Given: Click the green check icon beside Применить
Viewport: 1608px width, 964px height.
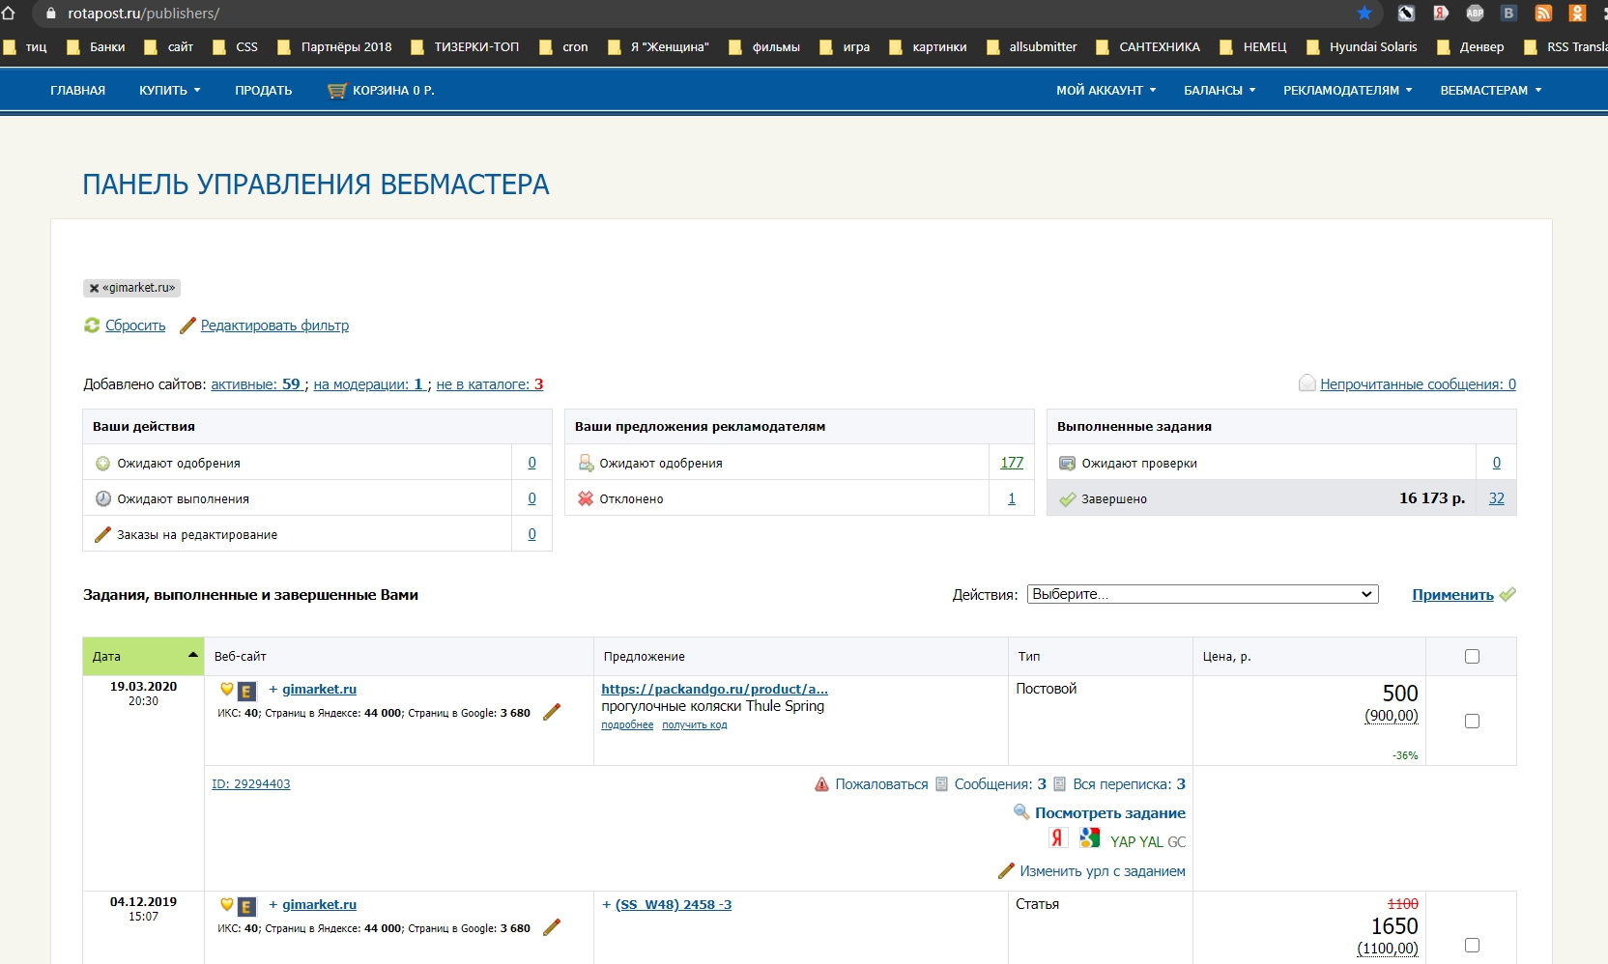Looking at the screenshot, I should point(1507,594).
